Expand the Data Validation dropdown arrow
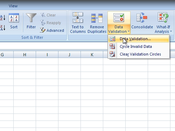The image size is (175, 131). tap(128, 31)
